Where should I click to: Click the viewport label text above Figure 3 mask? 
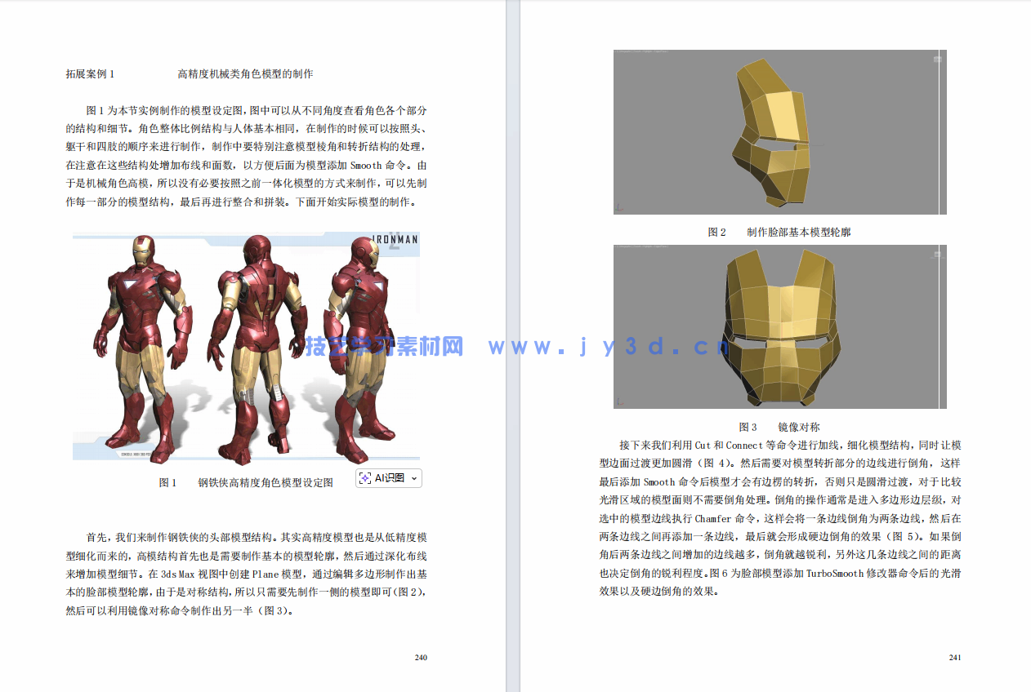tap(641, 246)
